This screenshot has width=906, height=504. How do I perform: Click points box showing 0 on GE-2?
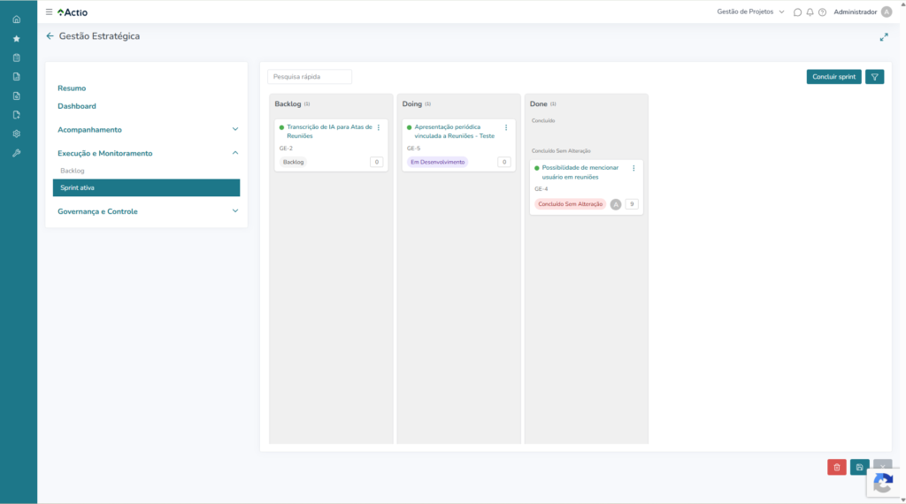tap(376, 162)
